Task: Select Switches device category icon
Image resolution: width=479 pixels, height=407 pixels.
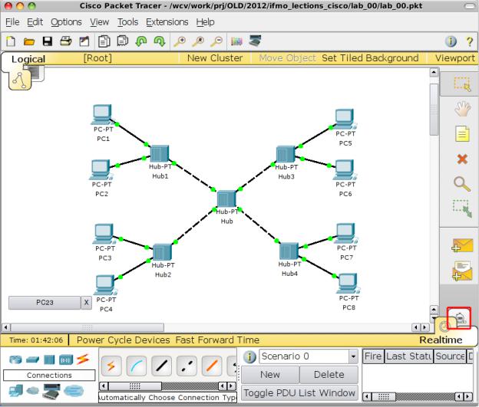Action: coord(33,360)
